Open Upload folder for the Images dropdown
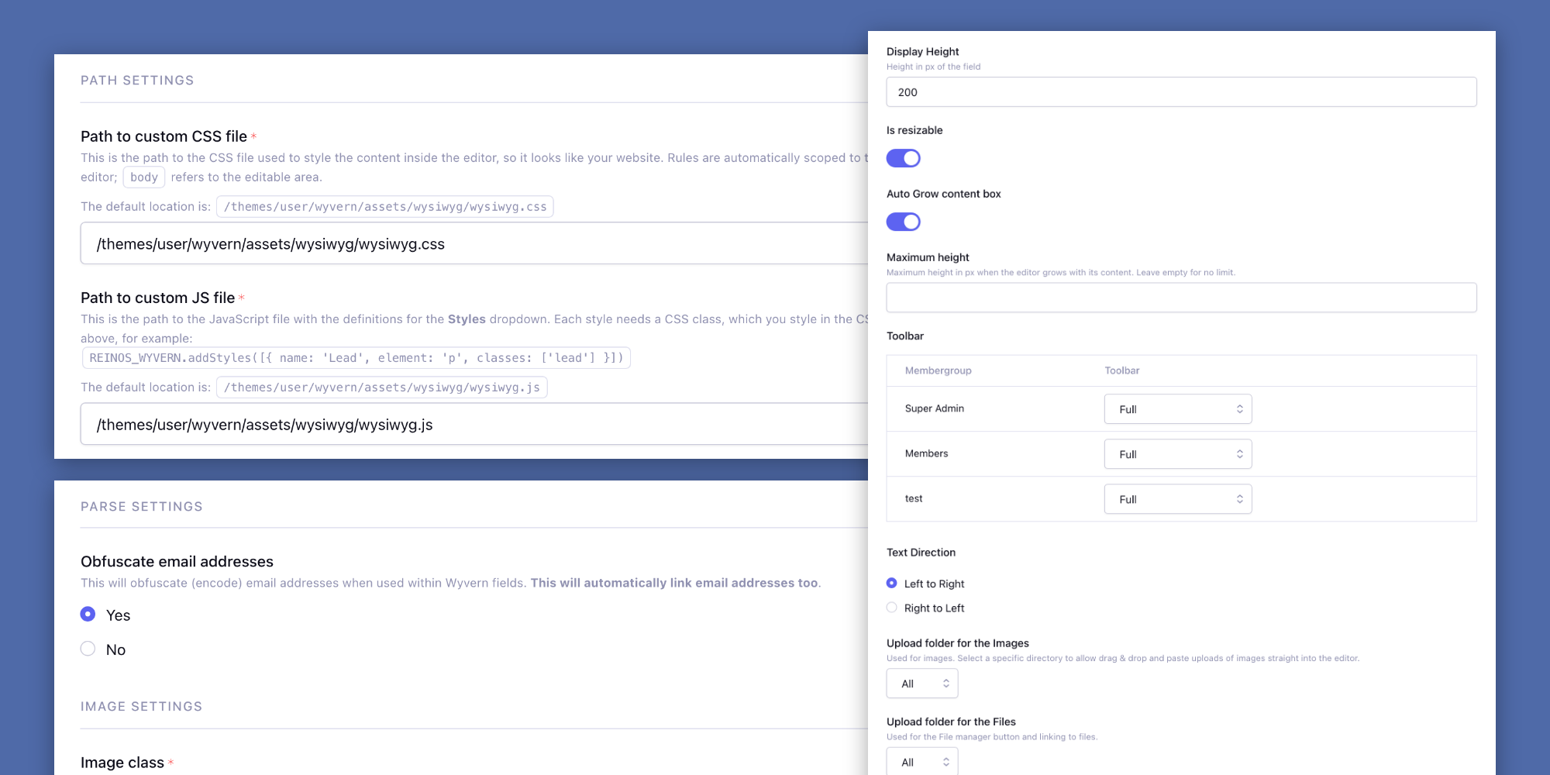 pos(922,684)
